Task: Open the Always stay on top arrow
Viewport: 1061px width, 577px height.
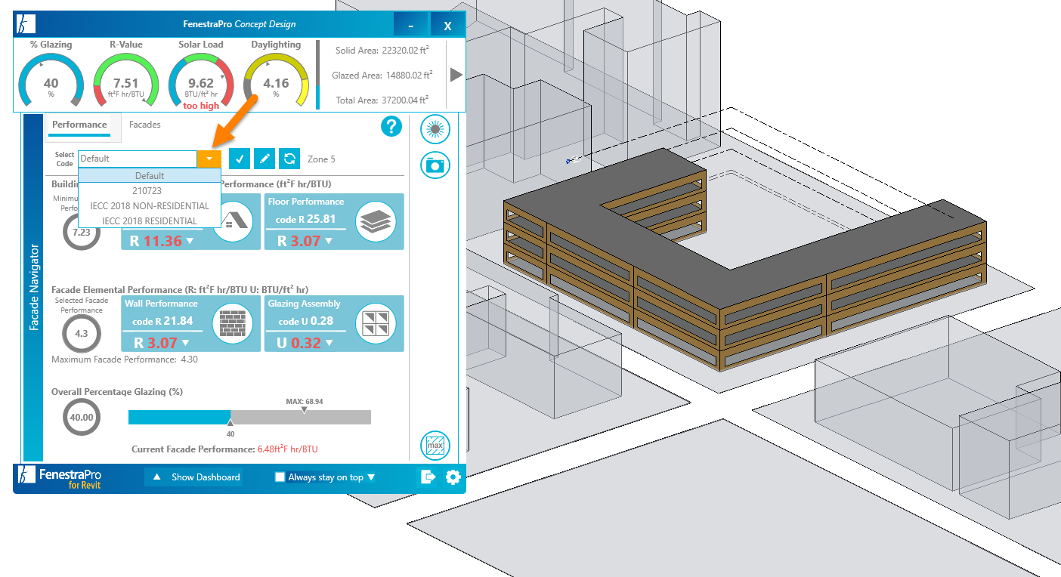Action: 371,477
